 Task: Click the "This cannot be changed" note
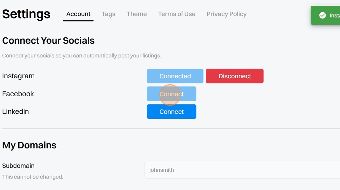(32, 177)
